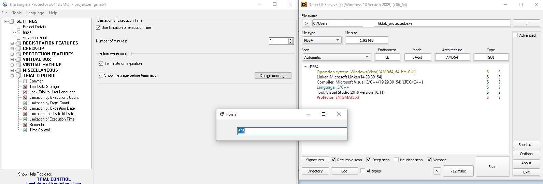
Task: Click the Form1 text field containing 636
Action: pos(292,131)
